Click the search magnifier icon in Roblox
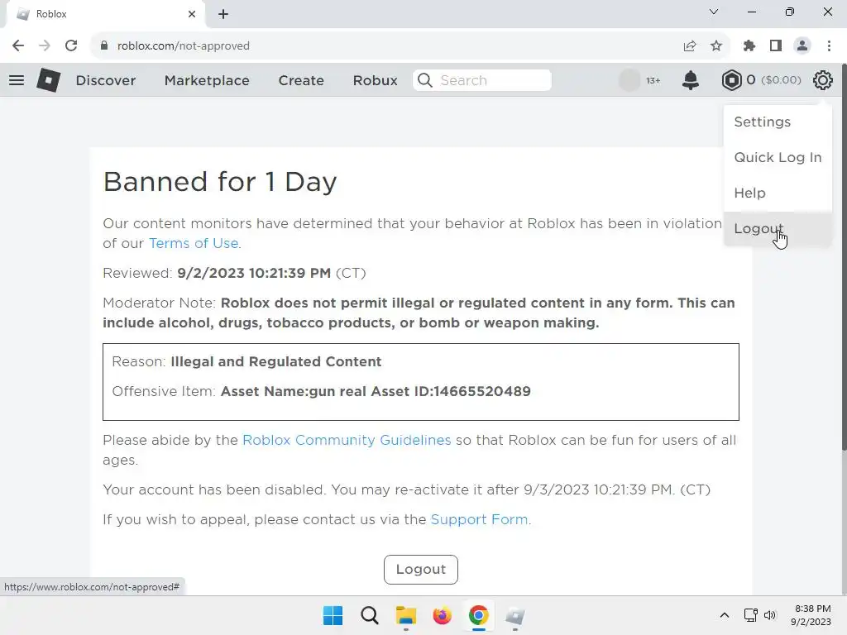The width and height of the screenshot is (847, 635). click(425, 80)
